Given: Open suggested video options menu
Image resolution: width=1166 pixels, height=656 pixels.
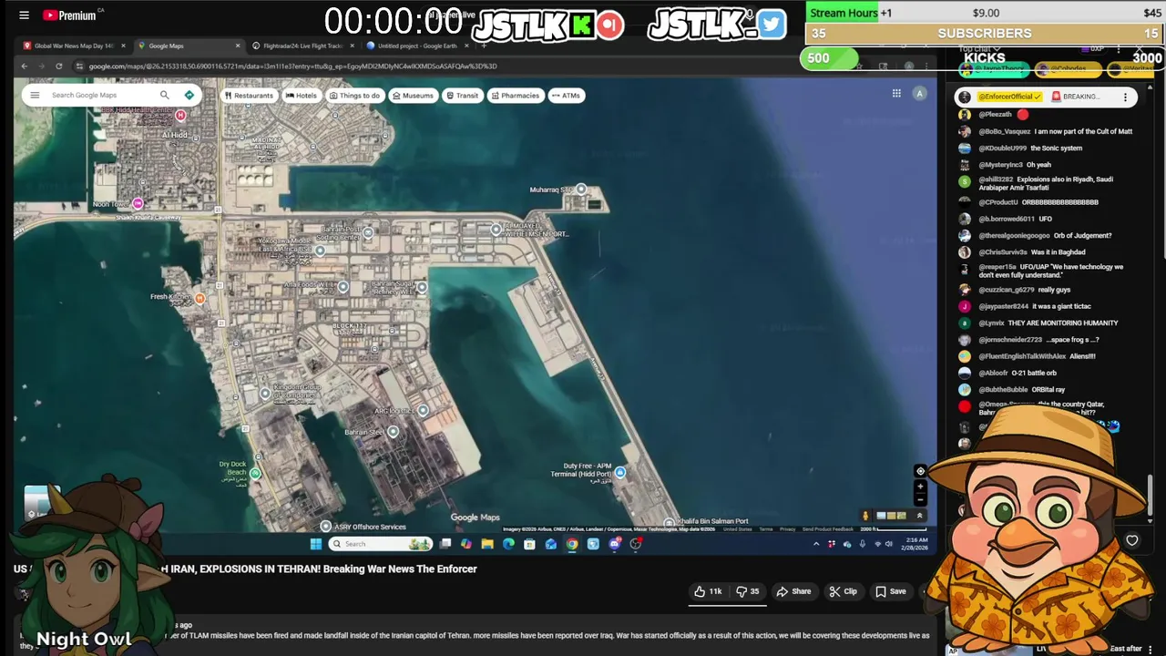Looking at the screenshot, I should coord(1151,649).
